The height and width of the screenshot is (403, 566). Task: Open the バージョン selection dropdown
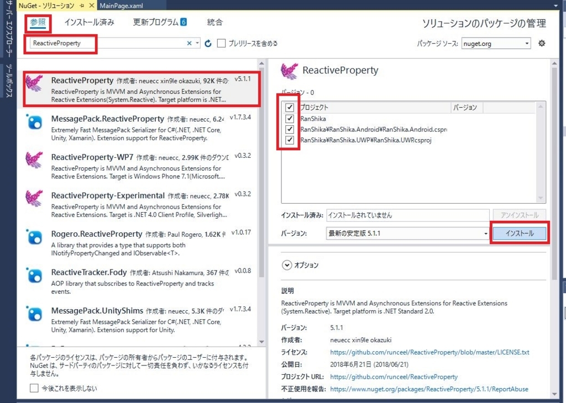pyautogui.click(x=485, y=233)
